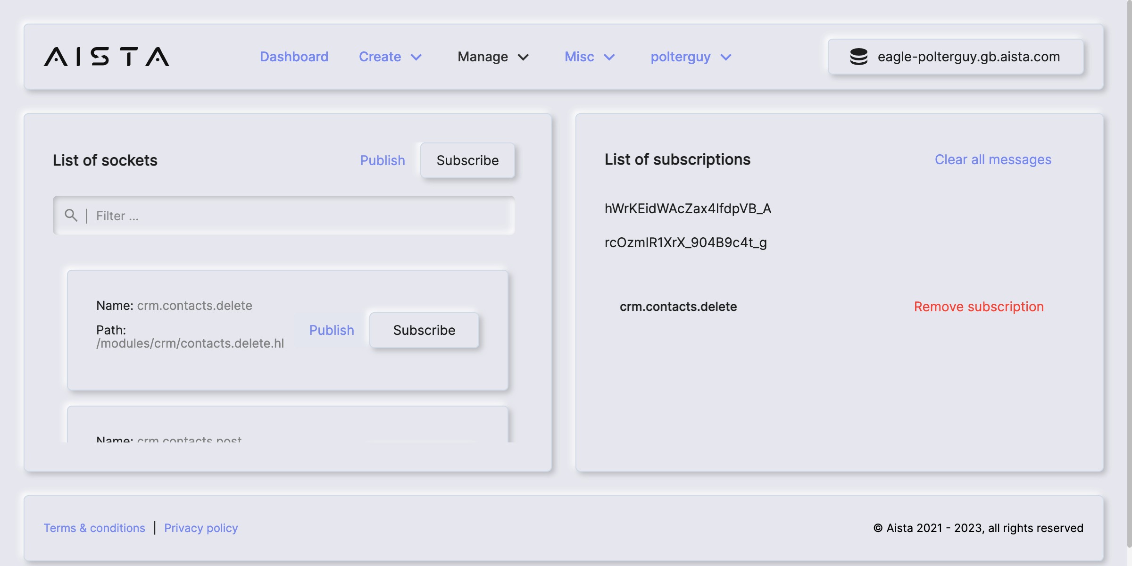Click the AISTA logo
The height and width of the screenshot is (566, 1132).
pyautogui.click(x=107, y=57)
